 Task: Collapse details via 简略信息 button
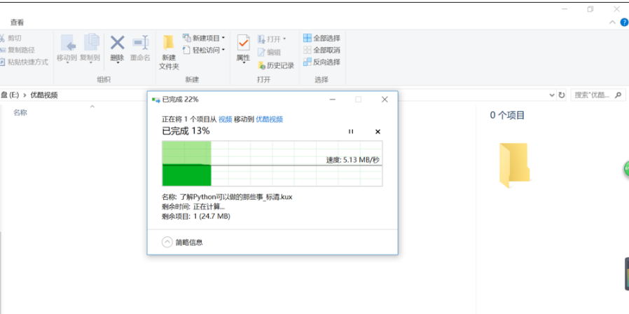point(183,243)
